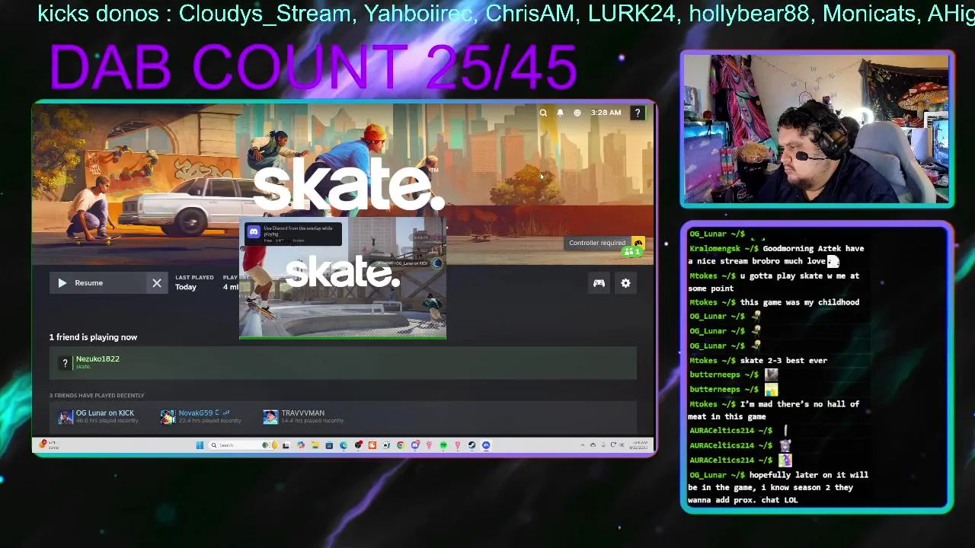This screenshot has height=548, width=975.
Task: Click the Last Played Today label
Action: 194,282
